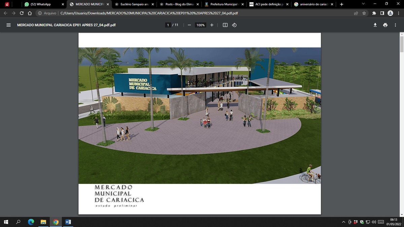The width and height of the screenshot is (404, 227).
Task: Print the PDF document
Action: coord(385,25)
